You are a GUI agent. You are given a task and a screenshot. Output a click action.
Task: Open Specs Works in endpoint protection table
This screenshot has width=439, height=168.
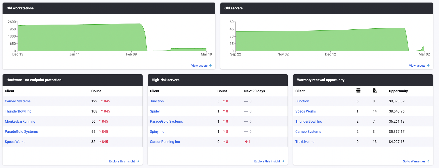pos(15,142)
